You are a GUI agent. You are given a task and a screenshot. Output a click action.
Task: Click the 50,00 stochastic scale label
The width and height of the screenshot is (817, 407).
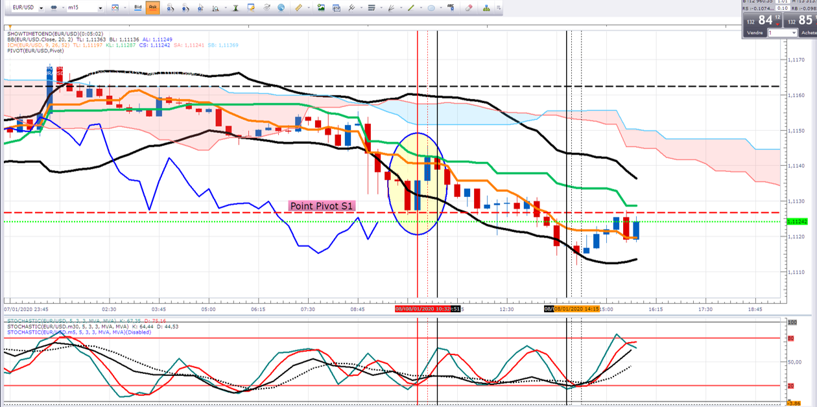tap(795, 362)
